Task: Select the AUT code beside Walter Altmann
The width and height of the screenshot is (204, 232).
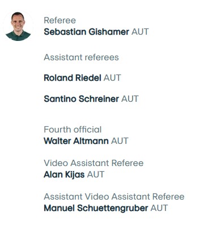Action: [x=120, y=141]
